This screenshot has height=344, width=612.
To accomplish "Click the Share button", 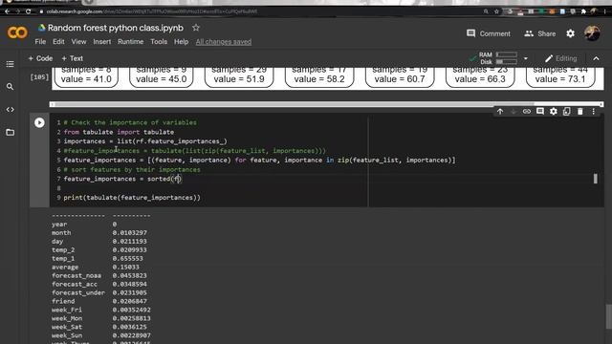I will tap(540, 33).
